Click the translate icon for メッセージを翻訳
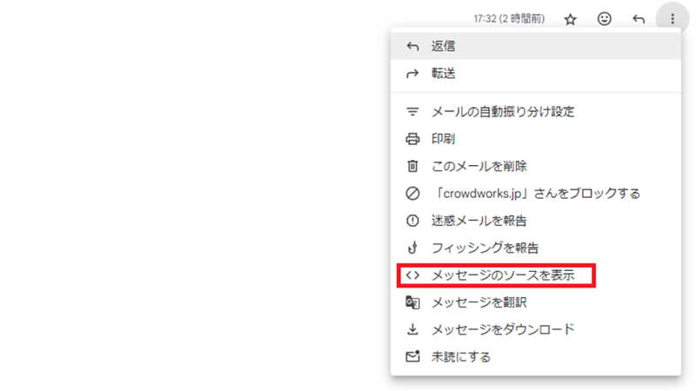The image size is (696, 391). [x=413, y=302]
